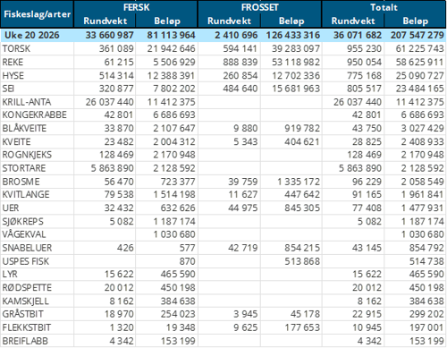
Task: Click BLÅKVEITE frozen amount 919 782
Action: (x=302, y=128)
